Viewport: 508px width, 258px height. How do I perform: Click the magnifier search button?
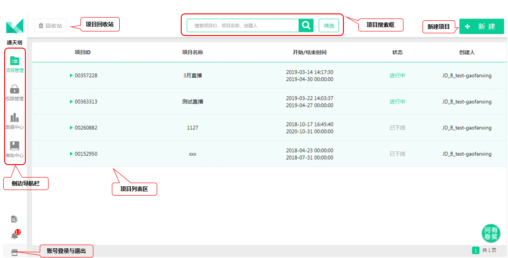(306, 25)
